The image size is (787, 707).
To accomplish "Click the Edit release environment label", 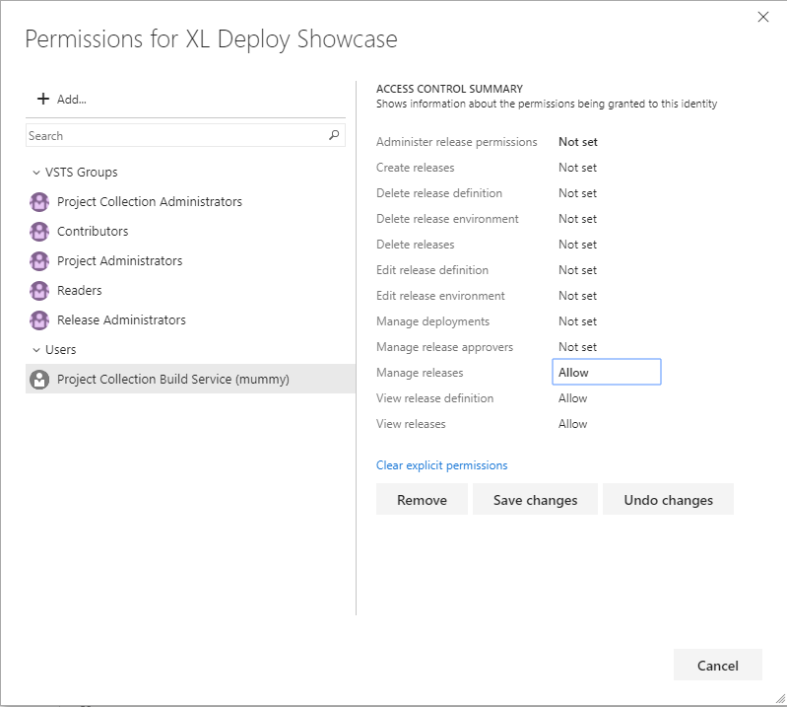I will (x=440, y=296).
